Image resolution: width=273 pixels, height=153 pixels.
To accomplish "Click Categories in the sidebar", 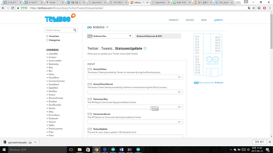I will (x=55, y=40).
